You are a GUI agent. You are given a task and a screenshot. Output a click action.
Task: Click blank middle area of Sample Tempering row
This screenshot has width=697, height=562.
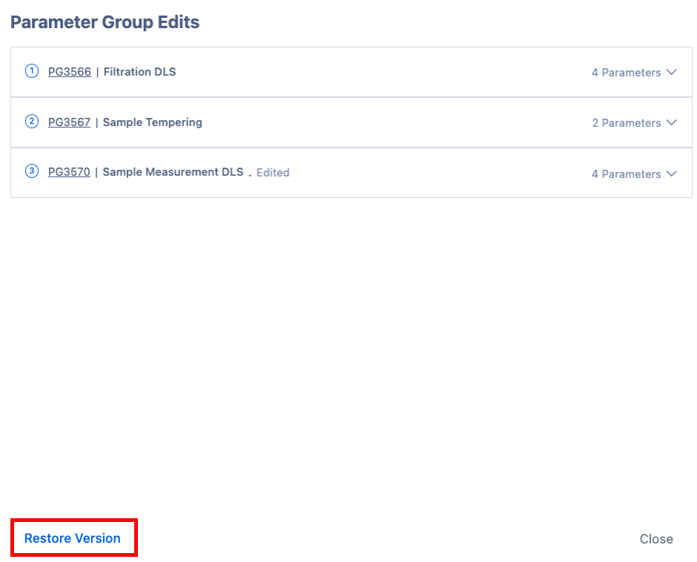point(393,122)
